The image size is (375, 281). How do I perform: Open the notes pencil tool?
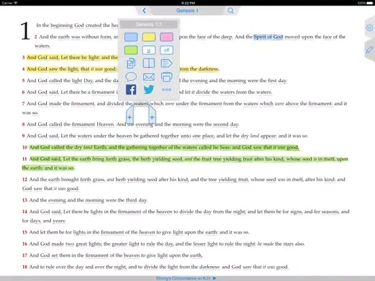[370, 50]
